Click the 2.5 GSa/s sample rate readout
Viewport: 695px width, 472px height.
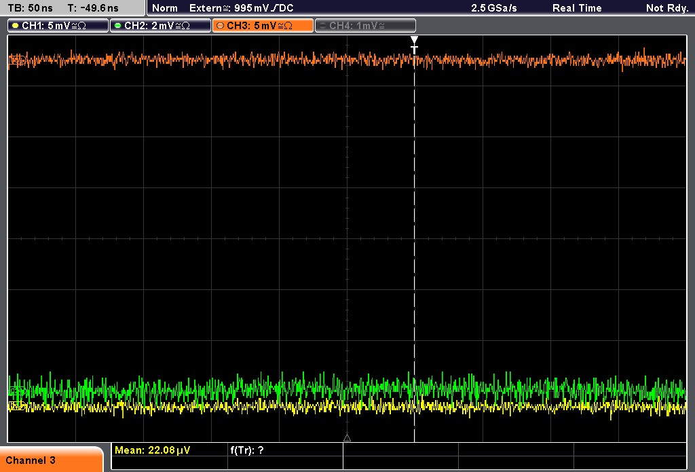(494, 8)
